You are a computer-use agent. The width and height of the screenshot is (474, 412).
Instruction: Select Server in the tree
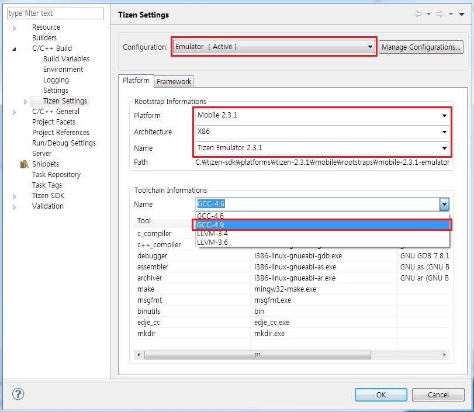coord(41,154)
